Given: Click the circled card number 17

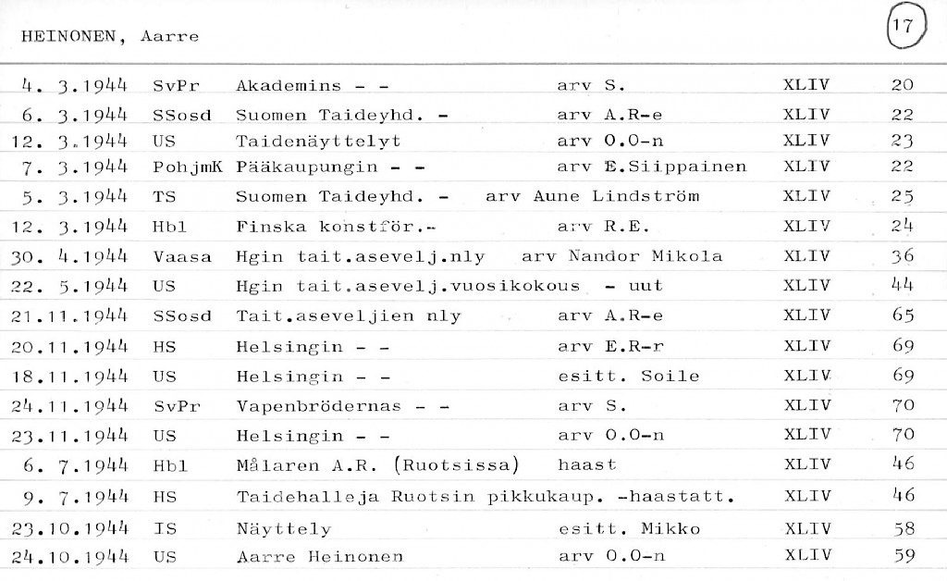Looking at the screenshot, I should (x=904, y=27).
